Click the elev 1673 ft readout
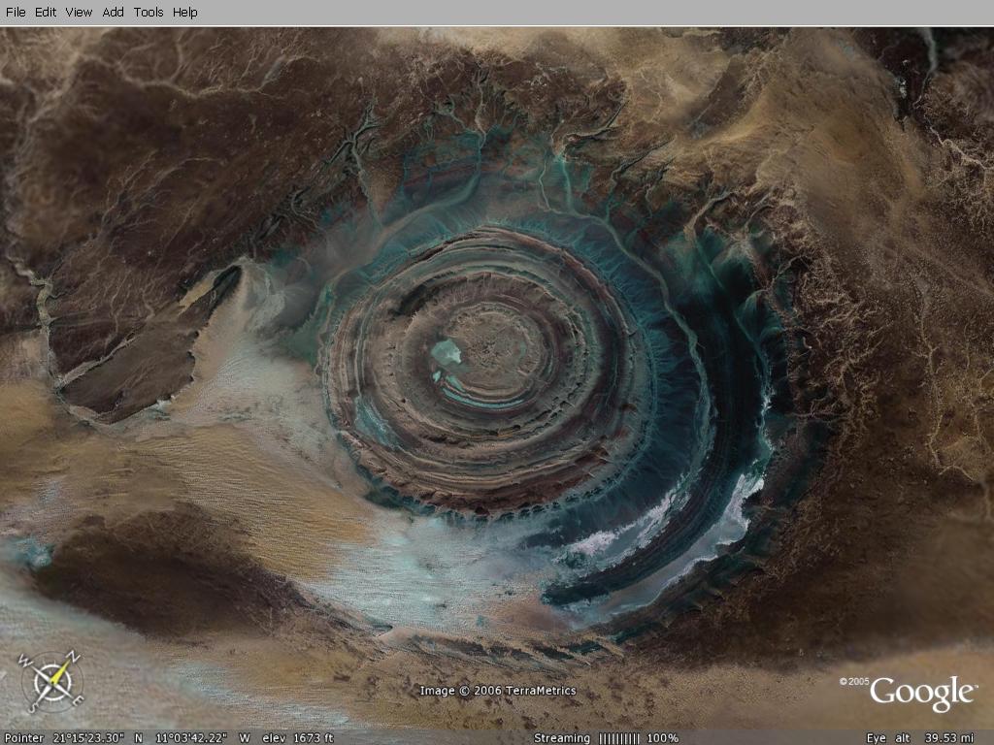The image size is (994, 745). (x=297, y=738)
